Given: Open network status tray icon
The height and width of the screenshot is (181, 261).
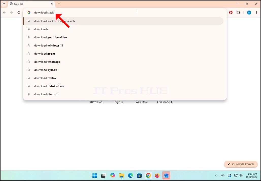Looking at the screenshot, I should (236, 175).
